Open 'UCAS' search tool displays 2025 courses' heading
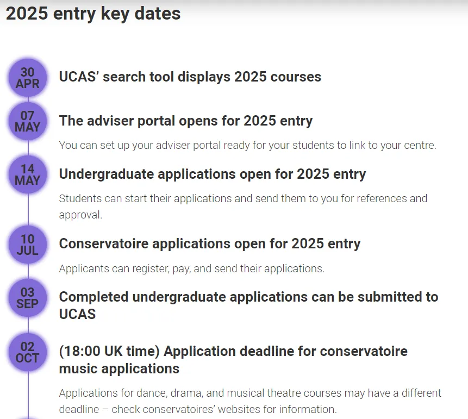 click(x=190, y=77)
